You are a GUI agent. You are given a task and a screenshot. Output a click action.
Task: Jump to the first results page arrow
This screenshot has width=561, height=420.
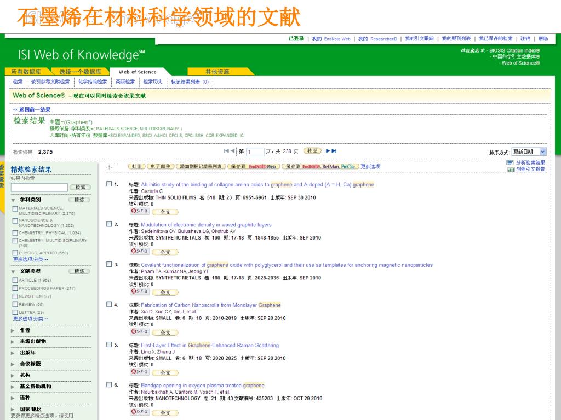[x=226, y=151]
